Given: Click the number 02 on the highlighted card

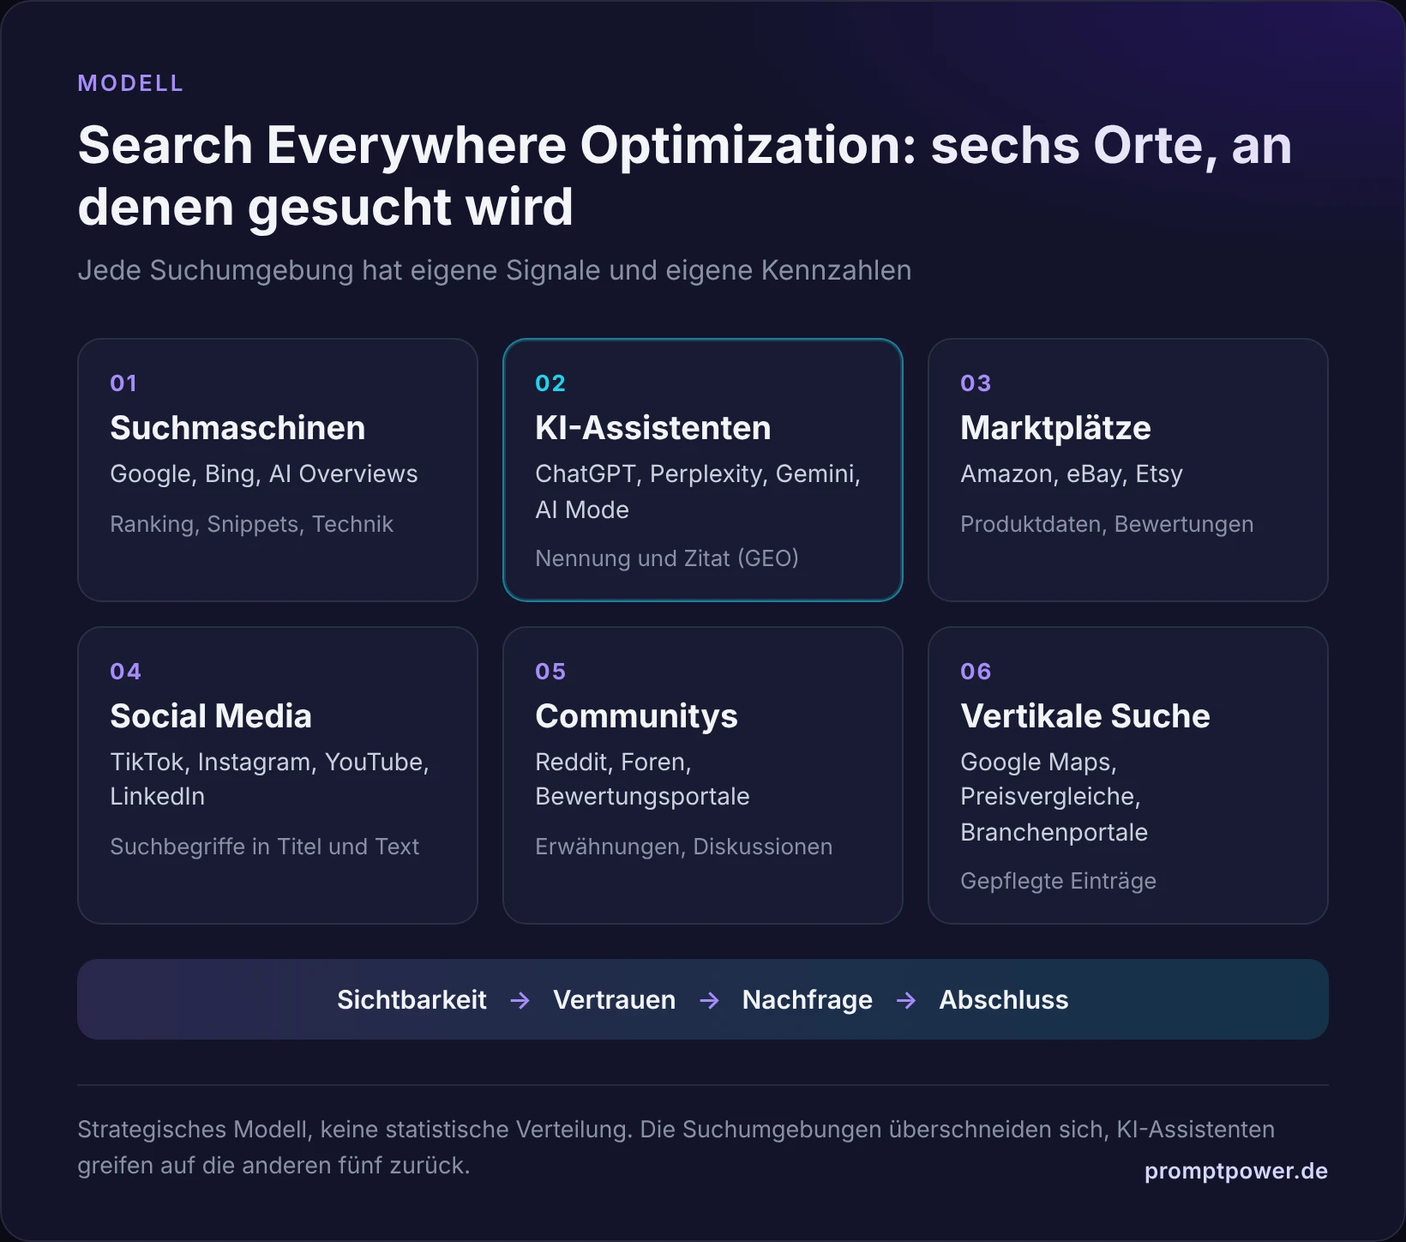Looking at the screenshot, I should click(x=550, y=383).
